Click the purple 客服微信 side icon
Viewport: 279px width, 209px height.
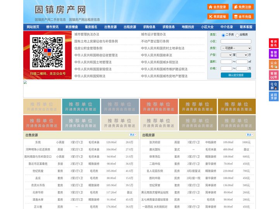[x=274, y=54]
